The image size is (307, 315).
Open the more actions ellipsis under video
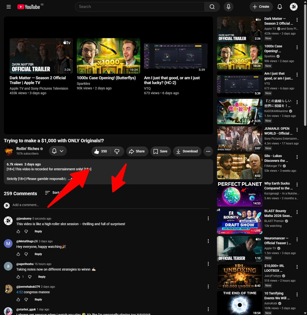[208, 151]
